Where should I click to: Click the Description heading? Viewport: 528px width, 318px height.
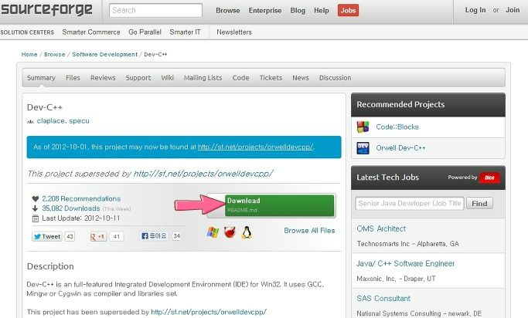point(50,266)
